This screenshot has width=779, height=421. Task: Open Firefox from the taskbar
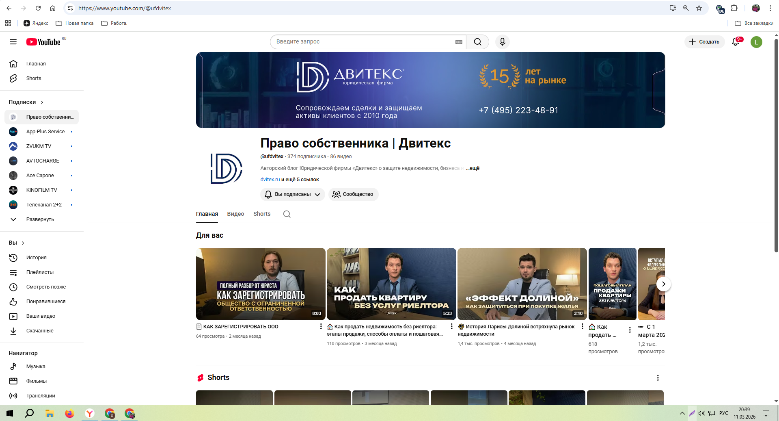pos(69,414)
